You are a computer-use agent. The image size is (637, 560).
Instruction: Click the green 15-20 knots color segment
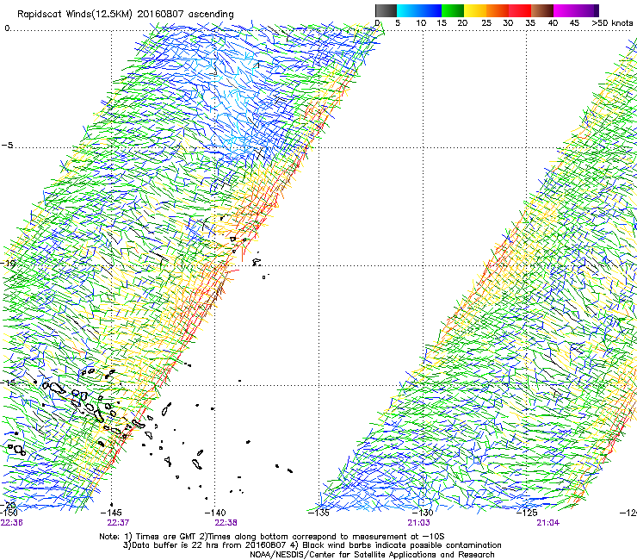(x=453, y=10)
